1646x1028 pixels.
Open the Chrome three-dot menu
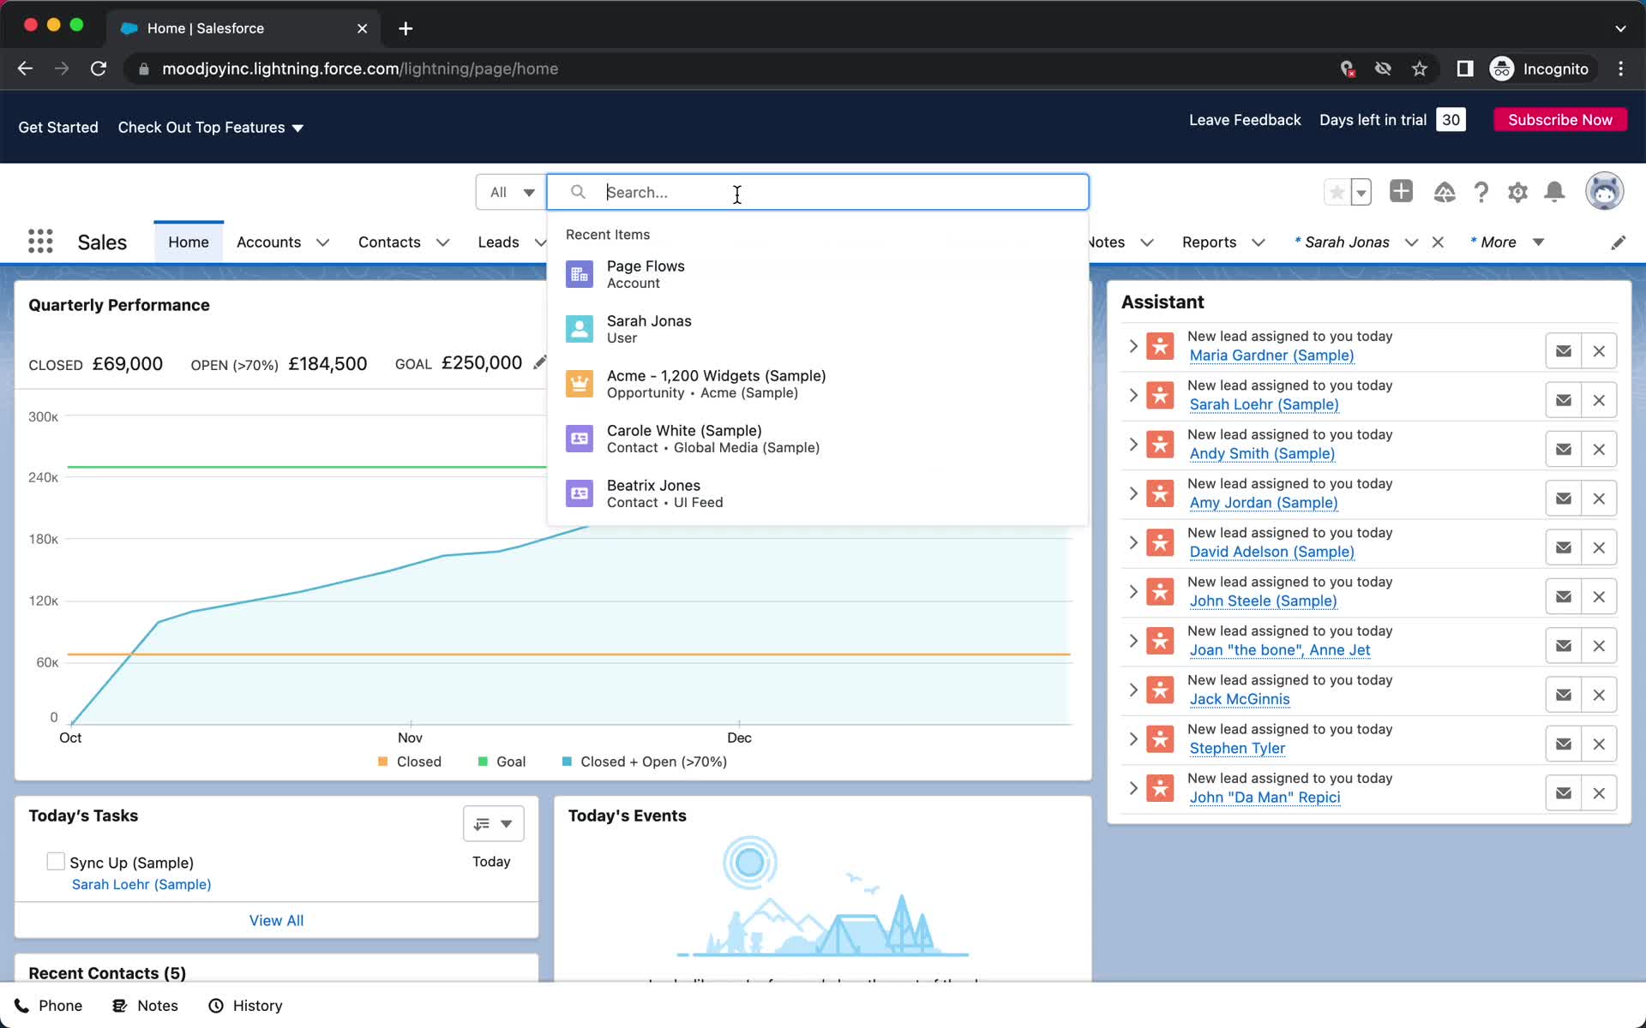point(1620,69)
